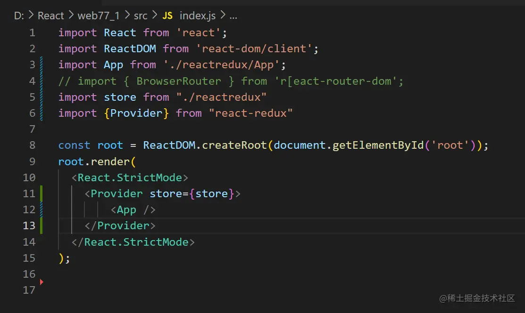This screenshot has height=313, width=525.
Task: Open the "D:" drive breadcrumb
Action: pos(19,16)
